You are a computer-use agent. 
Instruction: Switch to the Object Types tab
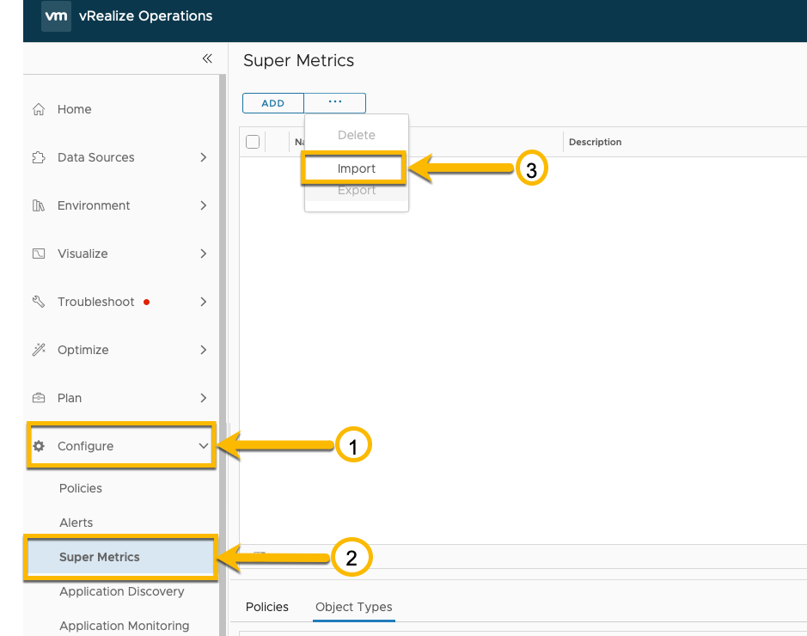click(x=353, y=607)
